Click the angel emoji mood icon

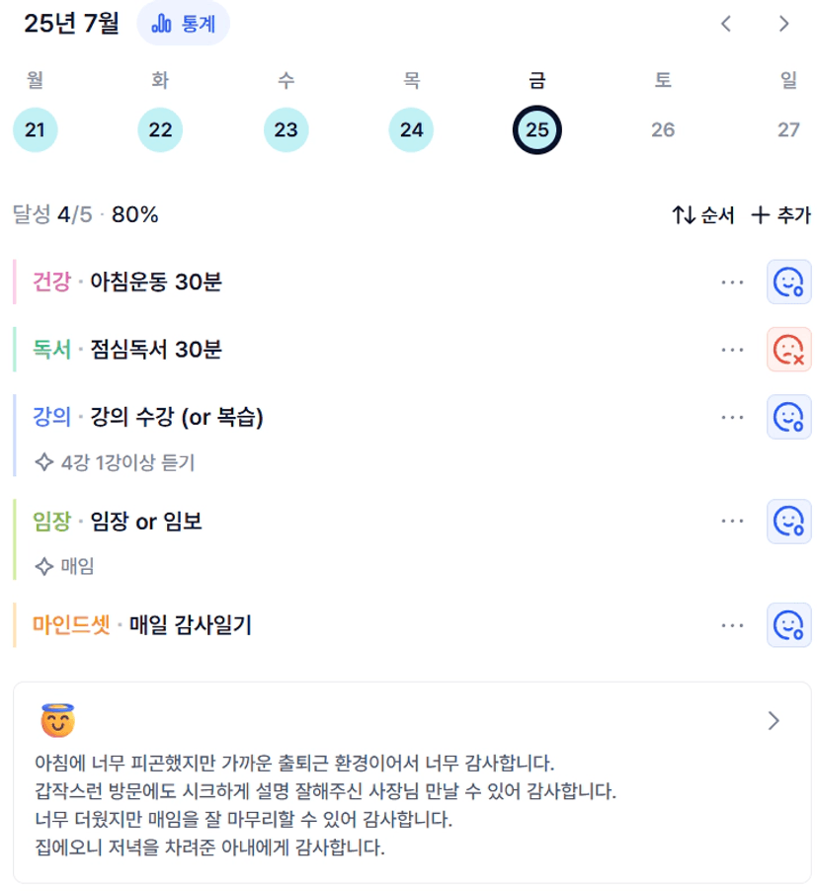58,720
